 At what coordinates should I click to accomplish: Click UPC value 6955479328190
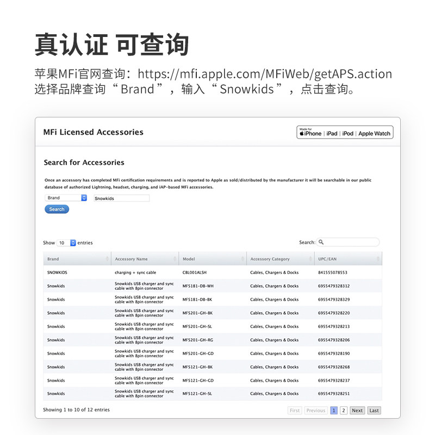click(x=334, y=353)
